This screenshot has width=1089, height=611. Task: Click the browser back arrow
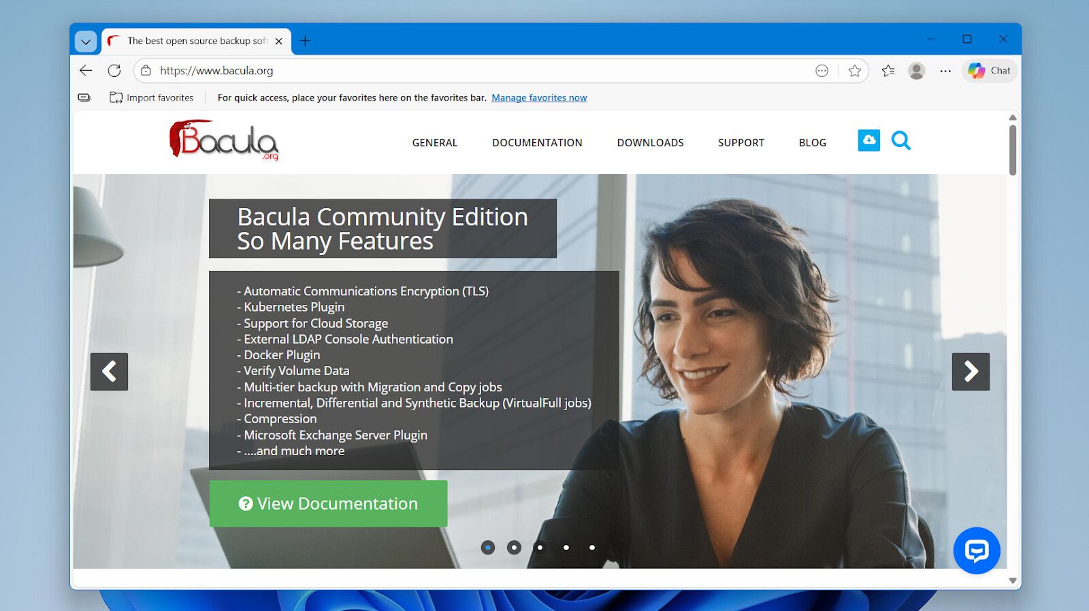(86, 71)
